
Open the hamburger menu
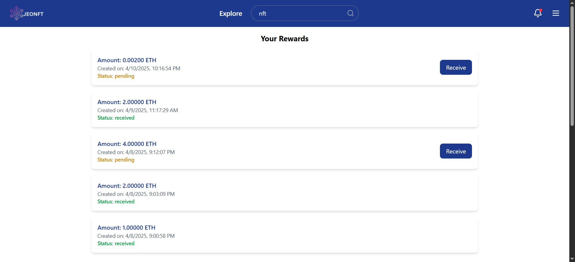click(x=556, y=13)
